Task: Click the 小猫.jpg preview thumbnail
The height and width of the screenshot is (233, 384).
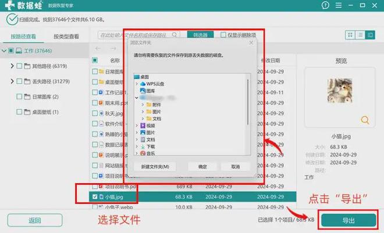Action: (340, 91)
